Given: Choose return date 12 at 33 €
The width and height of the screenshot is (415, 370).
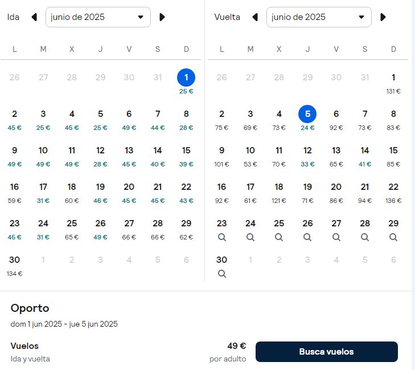Looking at the screenshot, I should tap(307, 156).
